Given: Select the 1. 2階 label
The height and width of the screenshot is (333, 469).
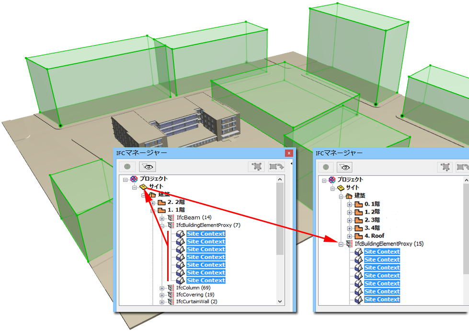Looking at the screenshot, I should tap(372, 212).
